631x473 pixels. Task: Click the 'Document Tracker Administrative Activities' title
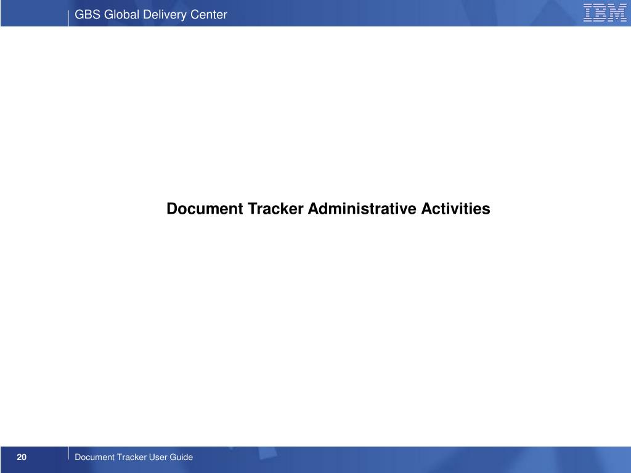328,208
